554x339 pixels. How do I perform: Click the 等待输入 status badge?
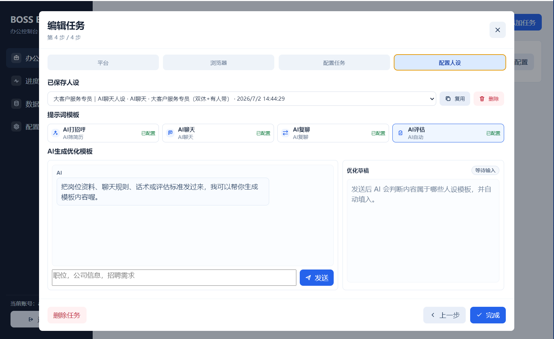click(x=485, y=170)
